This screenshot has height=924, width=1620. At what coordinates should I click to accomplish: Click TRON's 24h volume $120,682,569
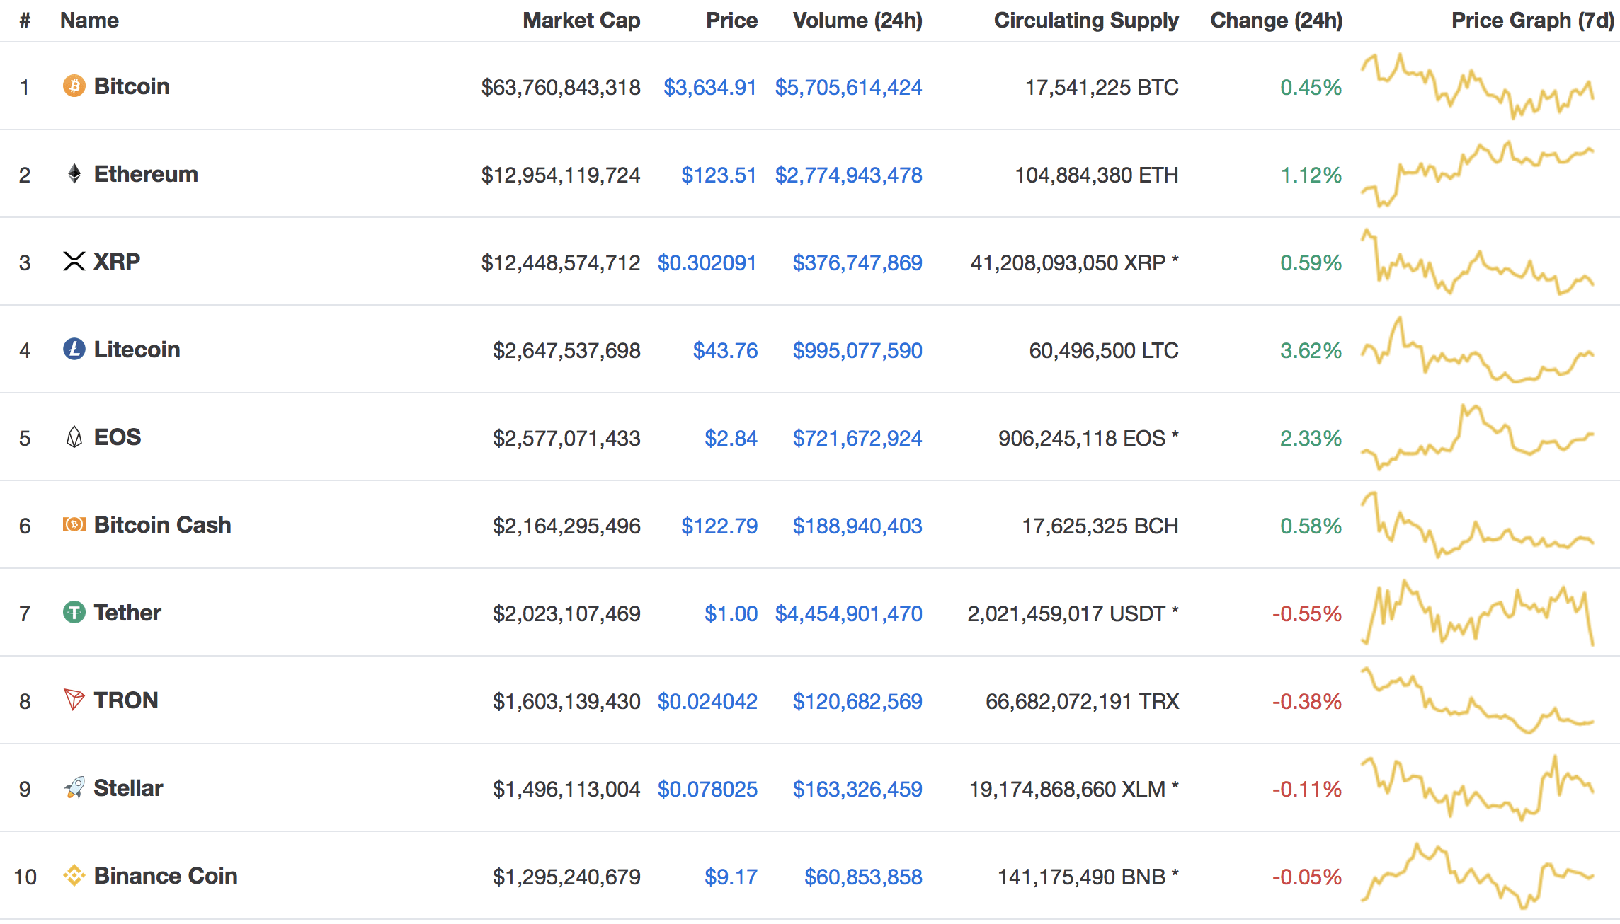857,701
